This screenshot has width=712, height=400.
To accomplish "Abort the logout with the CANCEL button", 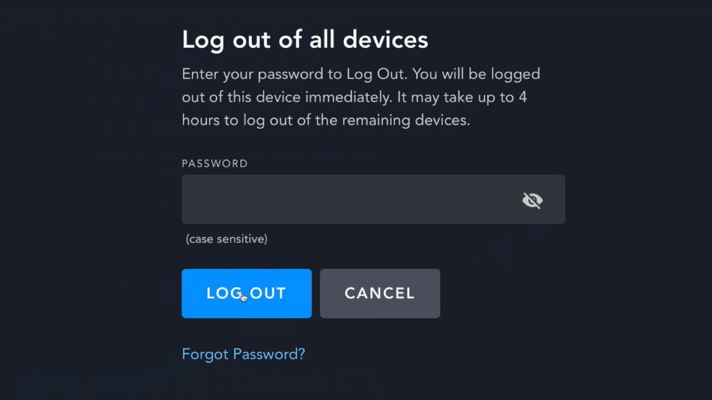I will [380, 293].
